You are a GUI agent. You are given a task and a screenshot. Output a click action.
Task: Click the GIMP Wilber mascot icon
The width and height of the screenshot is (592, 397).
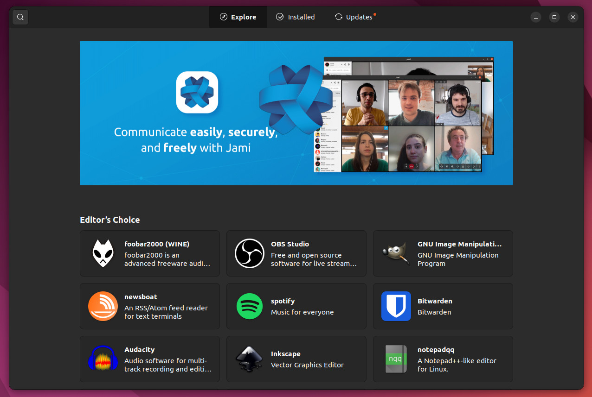[x=396, y=253]
